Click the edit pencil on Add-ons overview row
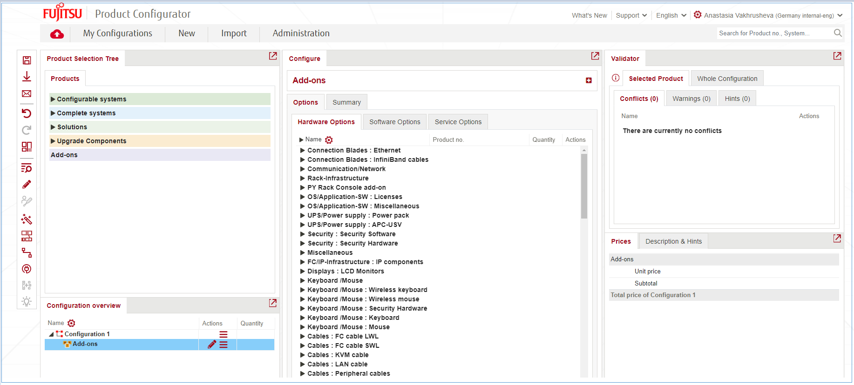Image resolution: width=854 pixels, height=385 pixels. pyautogui.click(x=212, y=345)
